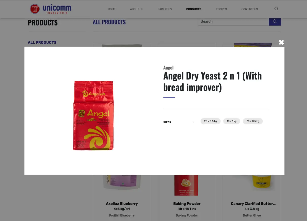
Task: Open the Facilities menu item
Action: (165, 9)
